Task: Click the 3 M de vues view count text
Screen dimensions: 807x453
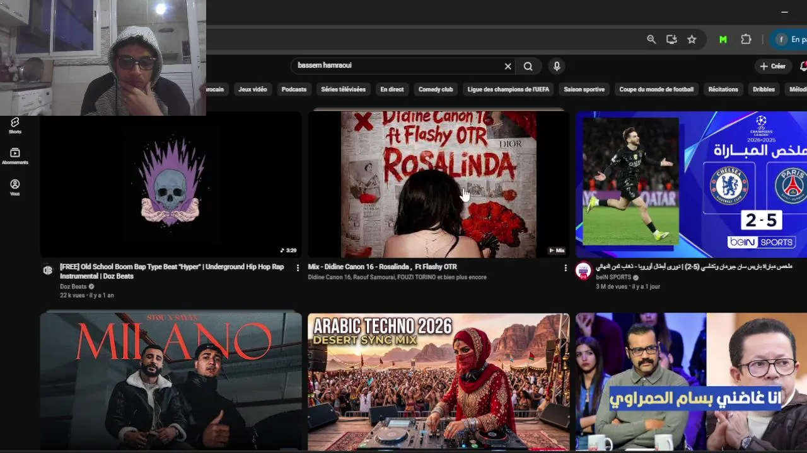Action: (x=612, y=286)
